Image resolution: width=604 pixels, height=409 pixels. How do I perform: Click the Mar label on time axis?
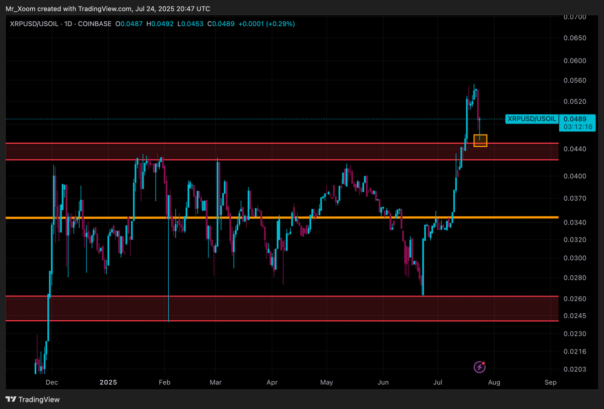(215, 382)
